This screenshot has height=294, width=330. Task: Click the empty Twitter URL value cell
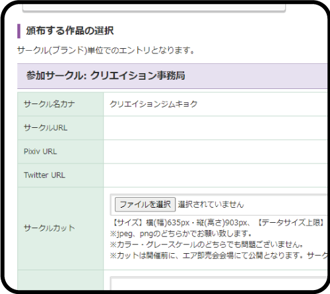tap(215, 175)
